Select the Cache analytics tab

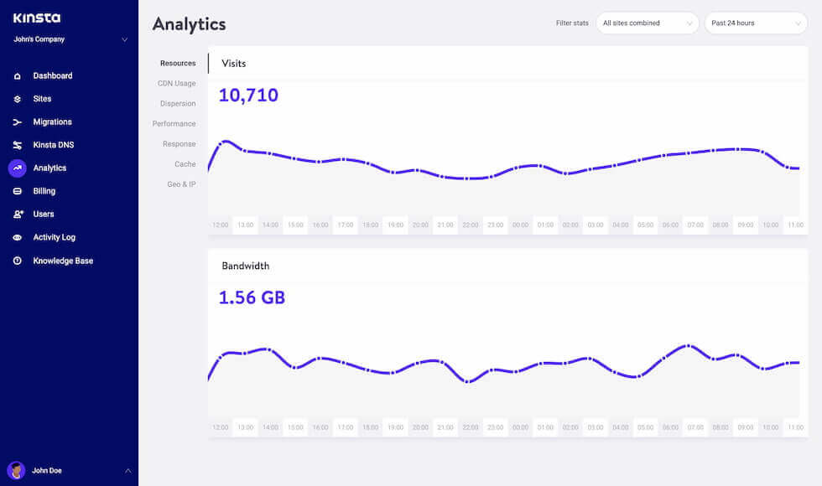pyautogui.click(x=184, y=163)
